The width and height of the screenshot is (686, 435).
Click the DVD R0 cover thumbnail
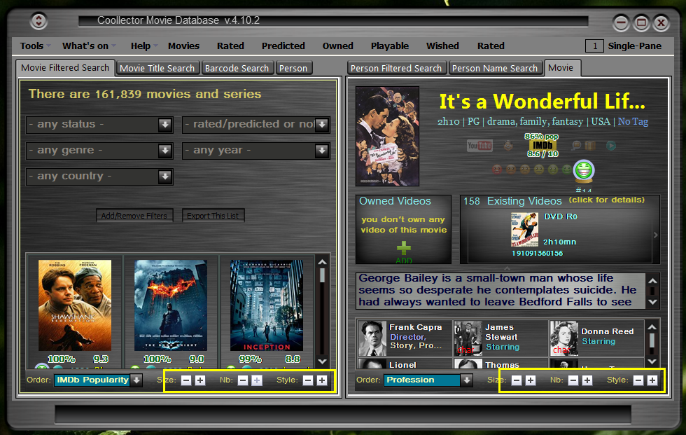[524, 229]
